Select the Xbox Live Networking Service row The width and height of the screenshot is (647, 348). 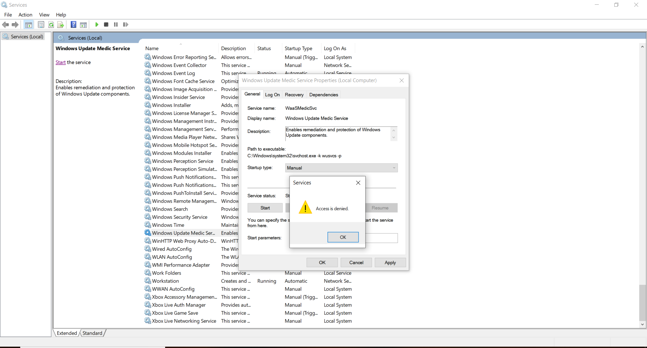(x=249, y=321)
